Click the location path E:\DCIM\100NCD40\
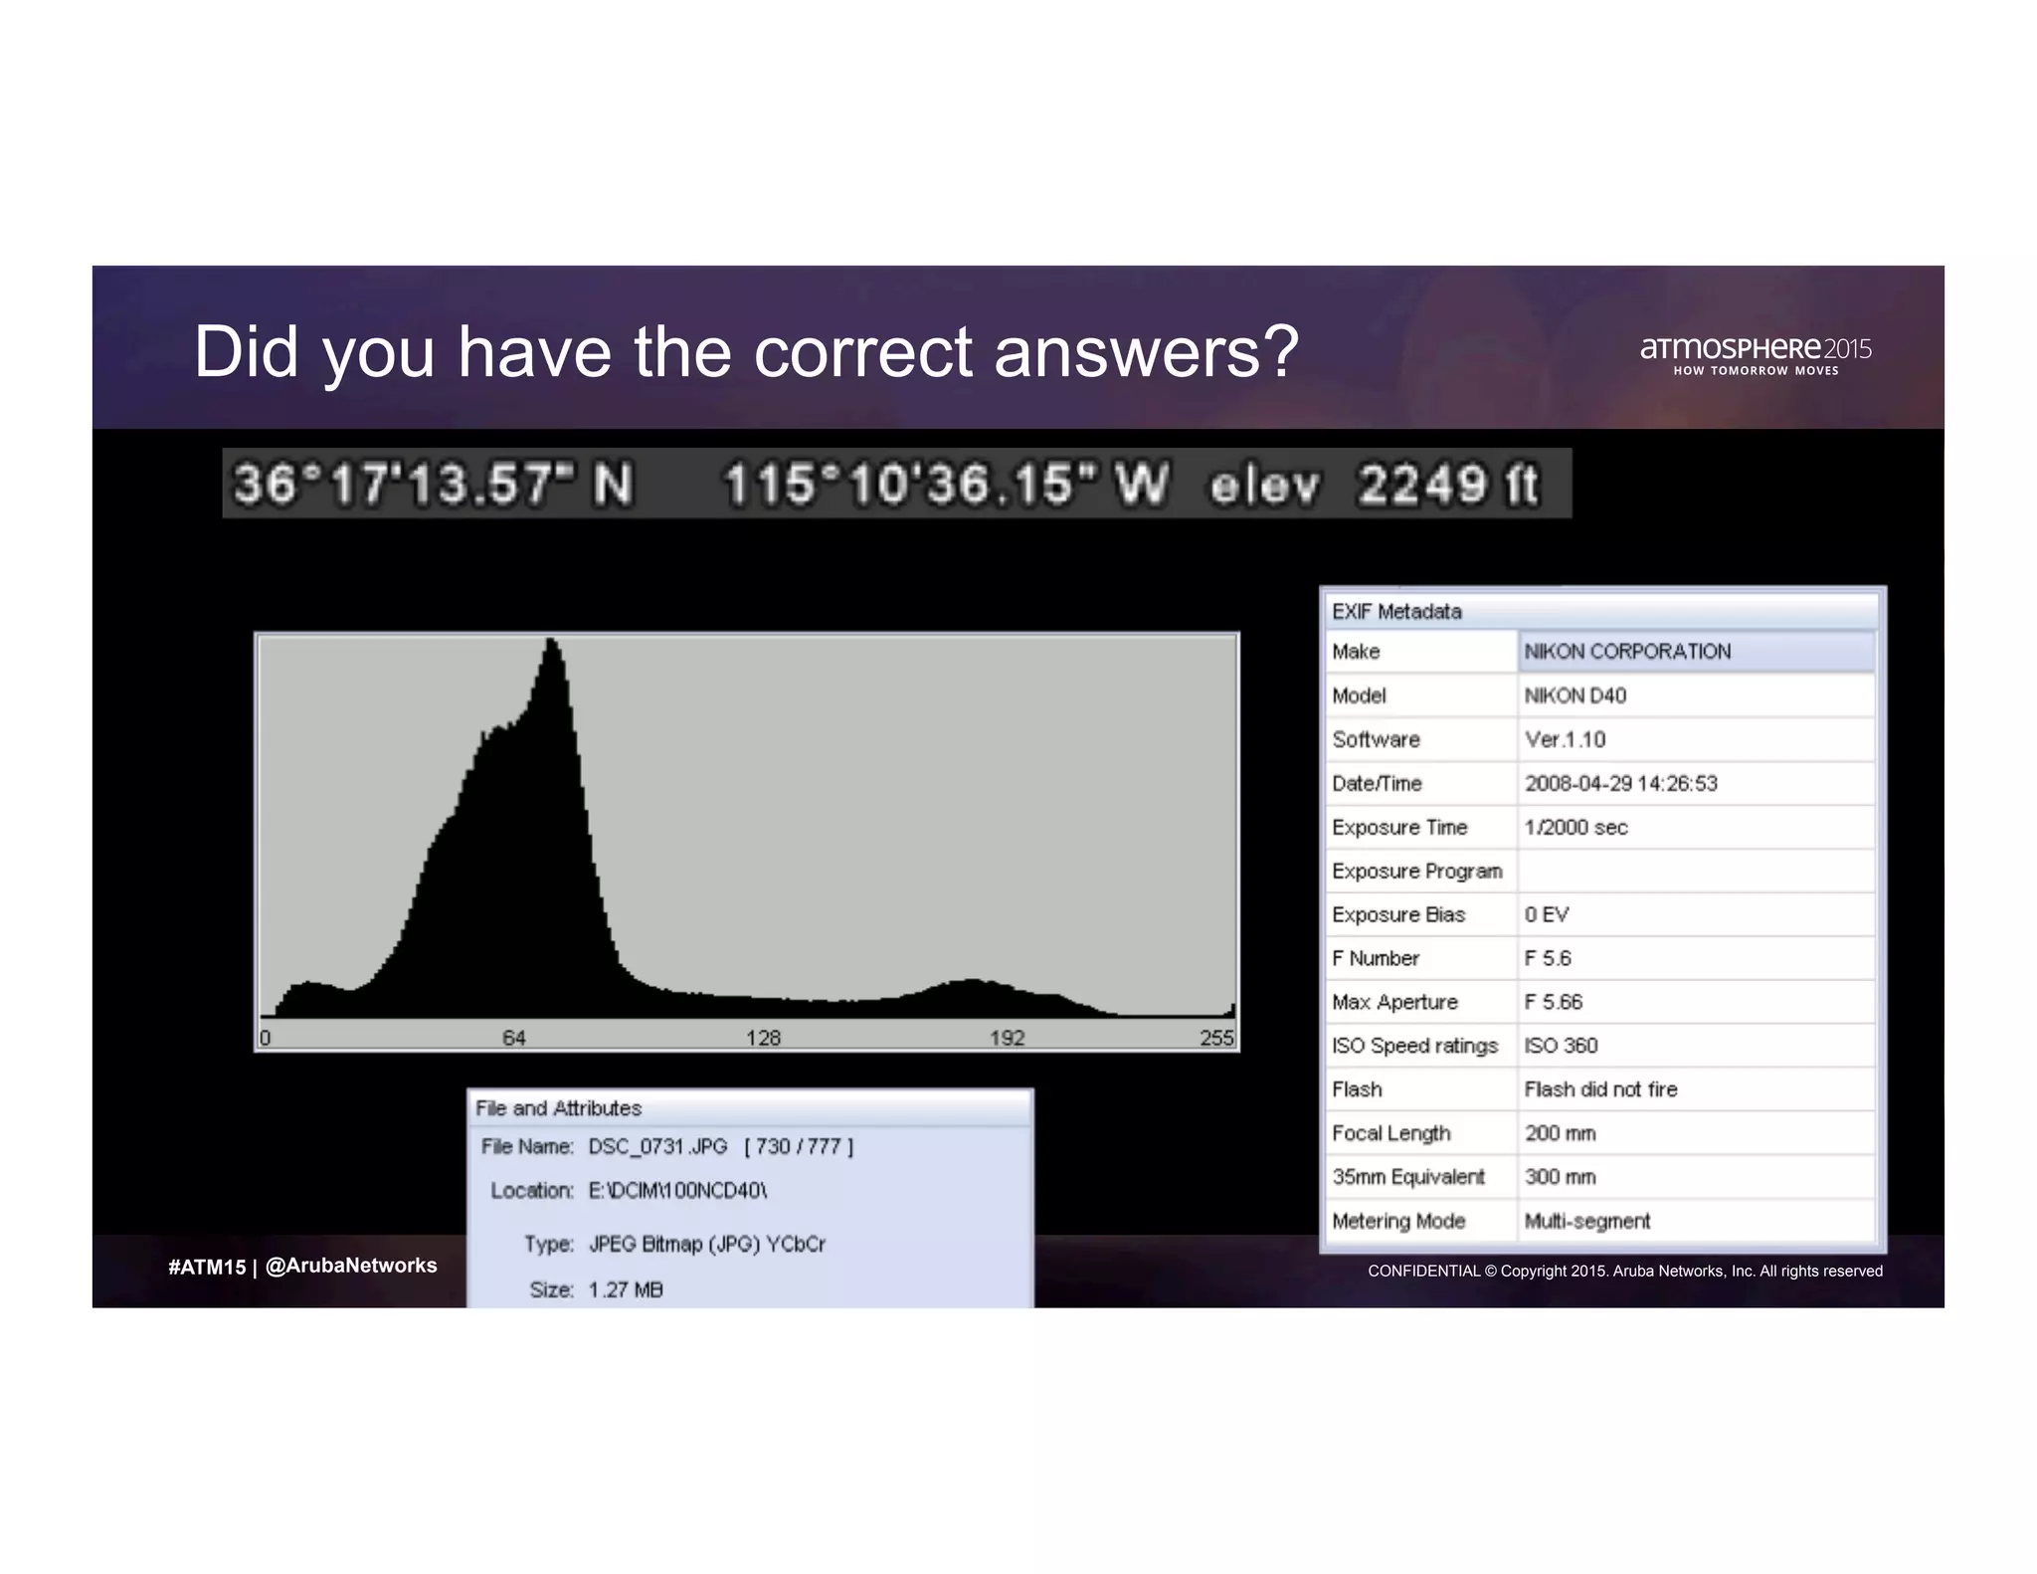The height and width of the screenshot is (1574, 2037). click(677, 1191)
